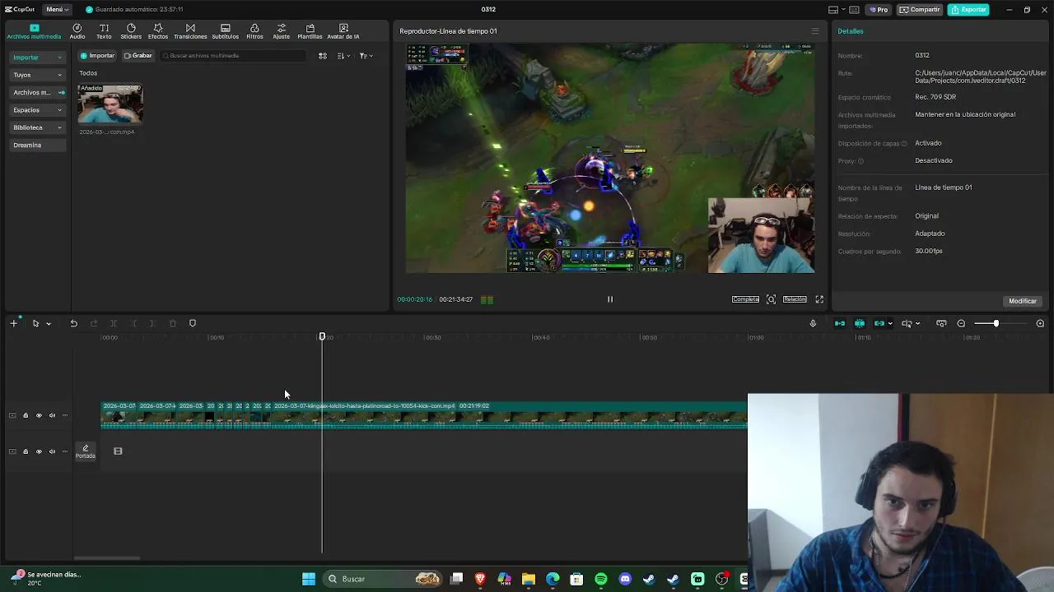The image size is (1054, 592).
Task: Click the Relación aspect ratio button
Action: coord(795,299)
